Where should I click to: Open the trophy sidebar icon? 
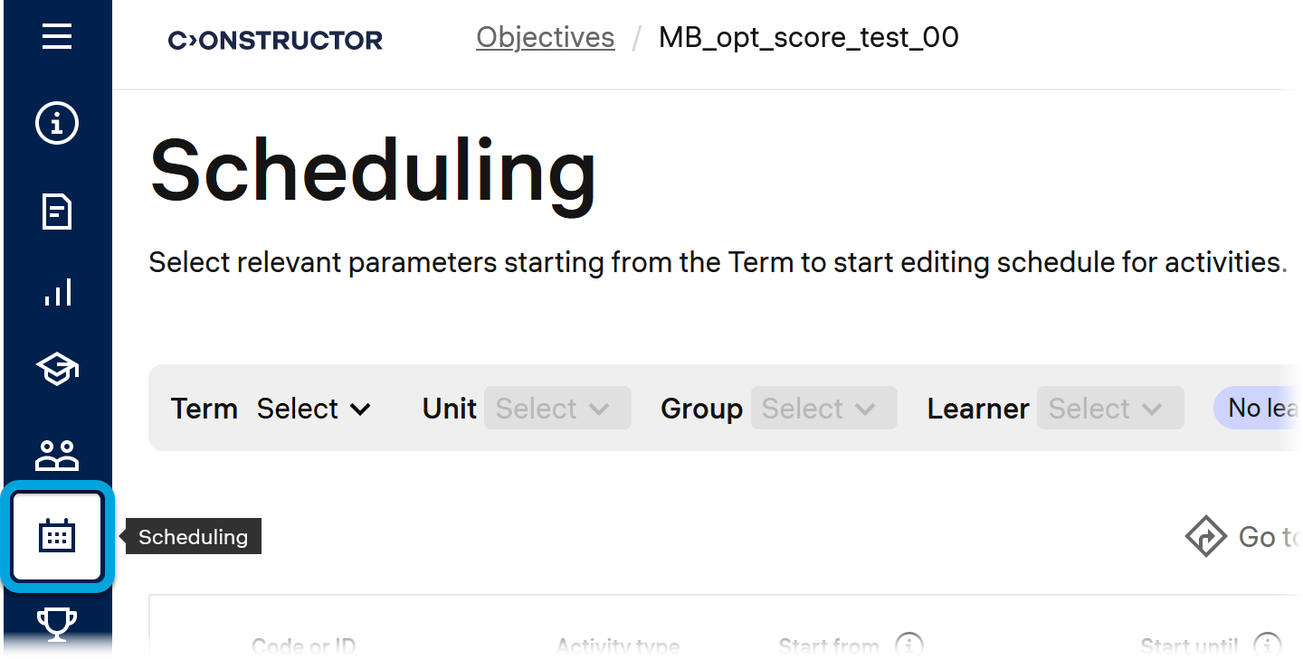(57, 624)
